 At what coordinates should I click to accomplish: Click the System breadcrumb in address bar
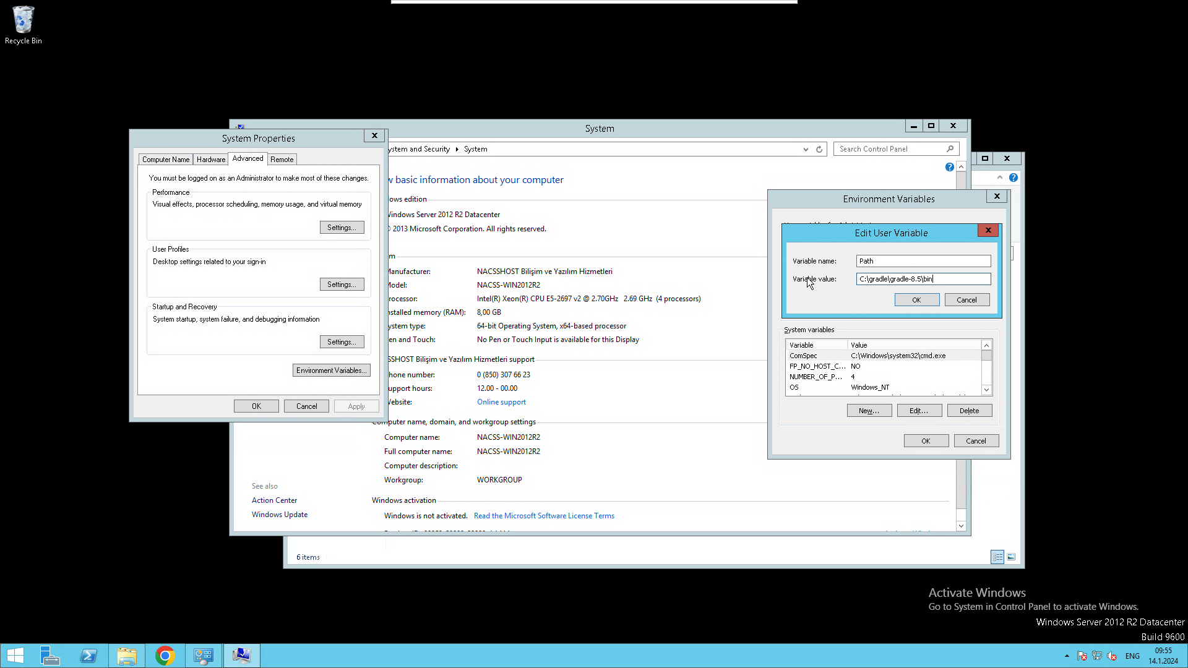click(x=476, y=149)
